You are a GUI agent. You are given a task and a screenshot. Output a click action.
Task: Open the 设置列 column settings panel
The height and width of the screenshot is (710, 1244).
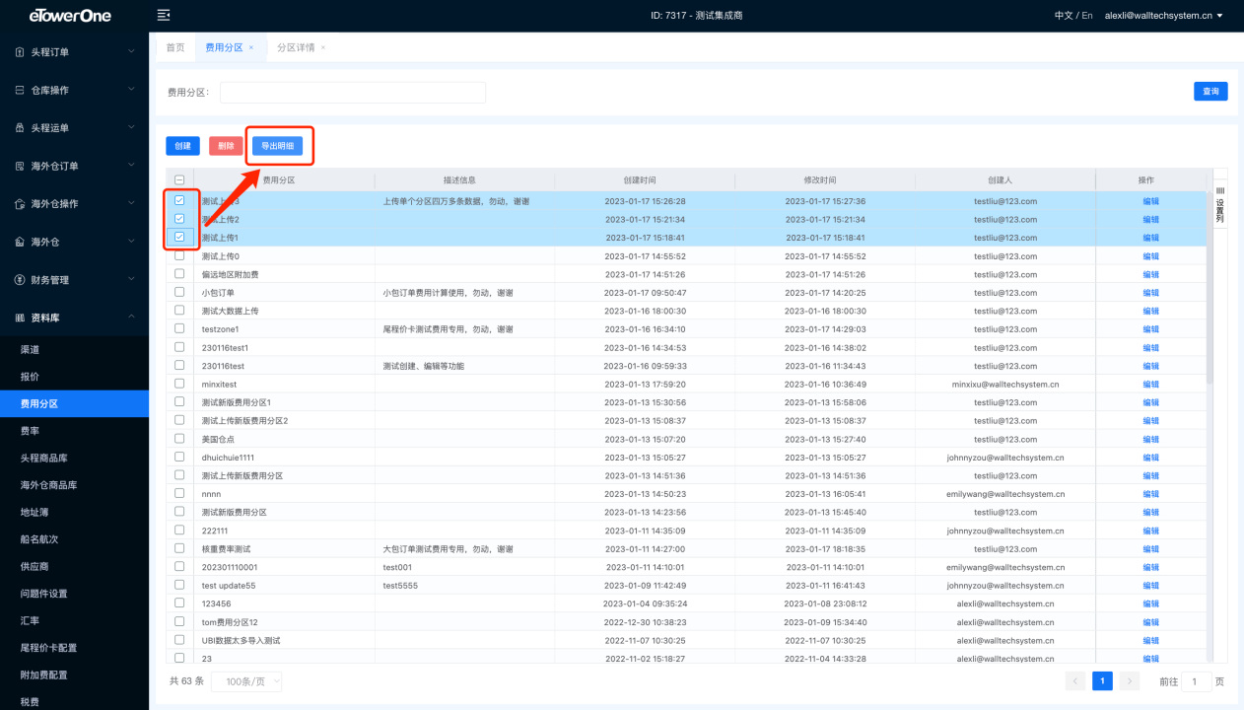tap(1219, 205)
